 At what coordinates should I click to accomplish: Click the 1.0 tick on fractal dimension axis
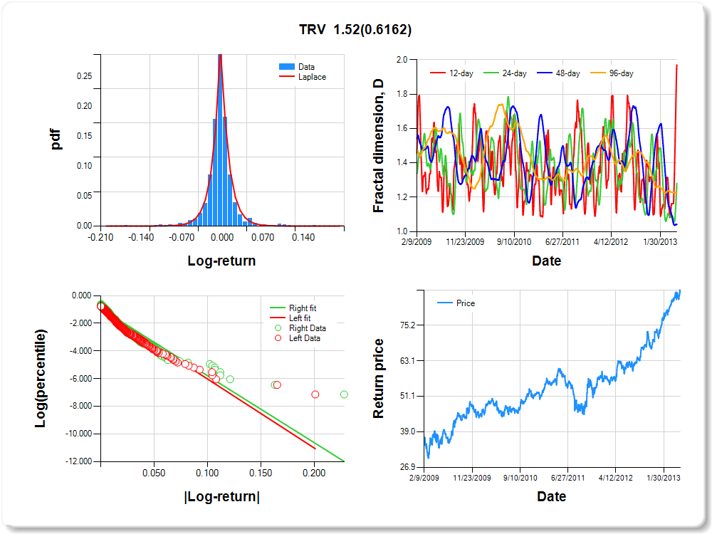pyautogui.click(x=402, y=231)
